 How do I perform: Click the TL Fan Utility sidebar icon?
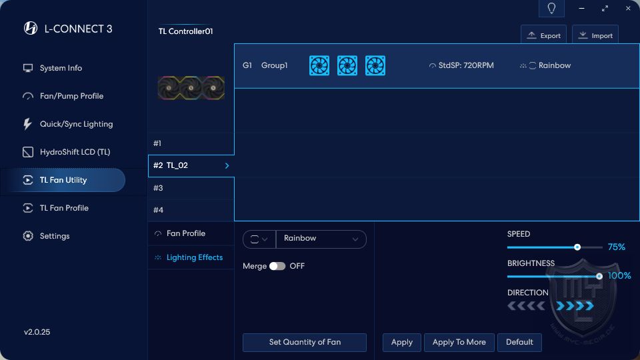[28, 180]
